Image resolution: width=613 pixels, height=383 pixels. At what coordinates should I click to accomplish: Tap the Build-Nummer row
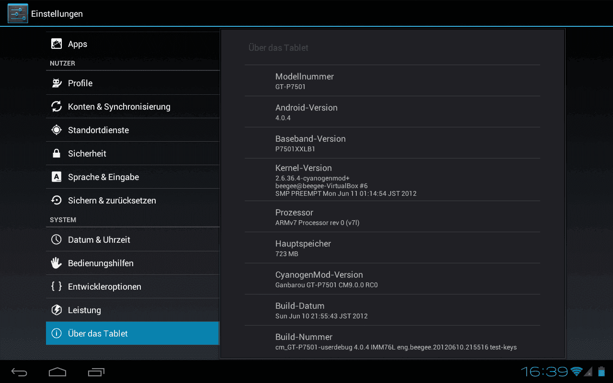pos(392,341)
